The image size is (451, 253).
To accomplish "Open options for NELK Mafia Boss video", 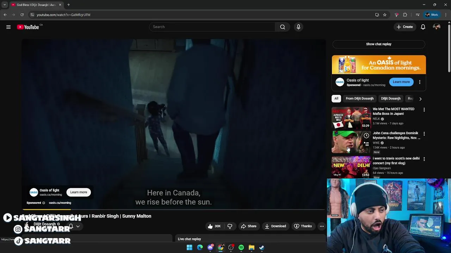I will click(x=424, y=110).
